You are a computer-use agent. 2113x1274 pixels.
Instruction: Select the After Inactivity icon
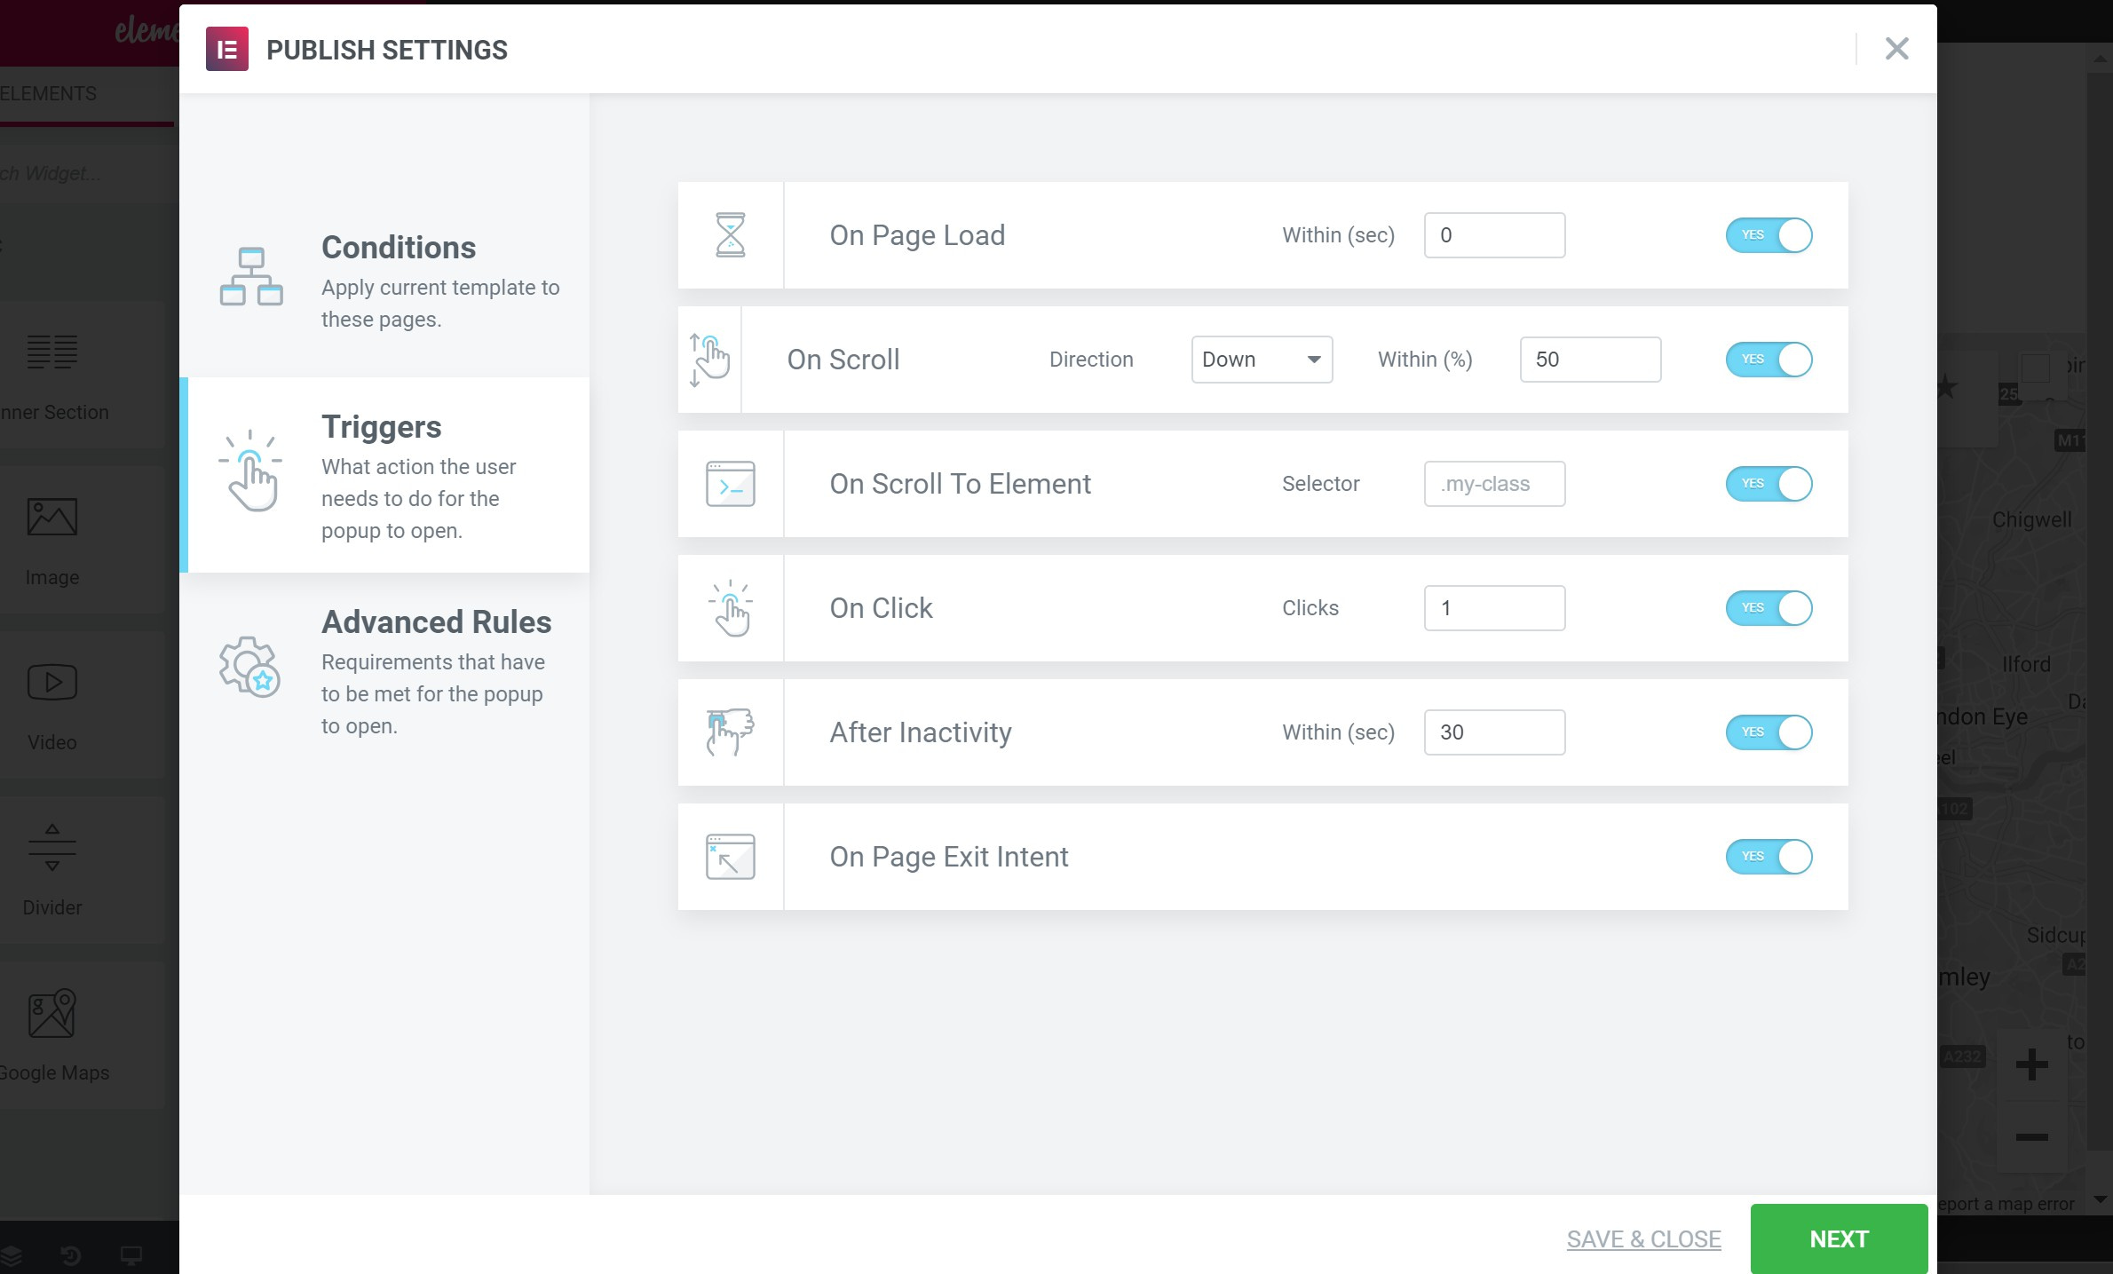tap(730, 732)
